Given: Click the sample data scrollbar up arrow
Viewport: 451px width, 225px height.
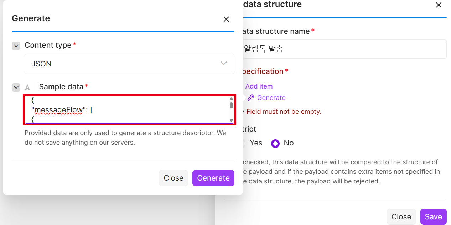Looking at the screenshot, I should coord(231,99).
